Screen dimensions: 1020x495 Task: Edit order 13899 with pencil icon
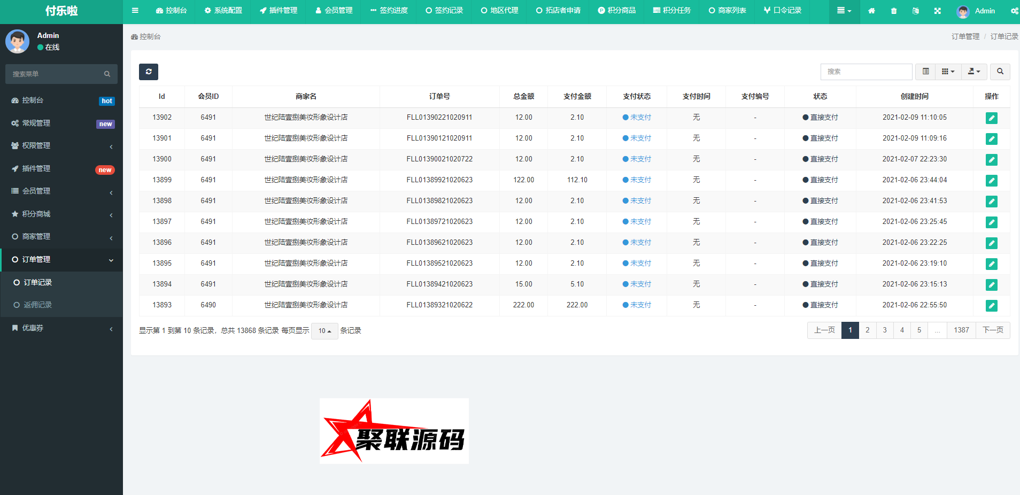(x=992, y=181)
